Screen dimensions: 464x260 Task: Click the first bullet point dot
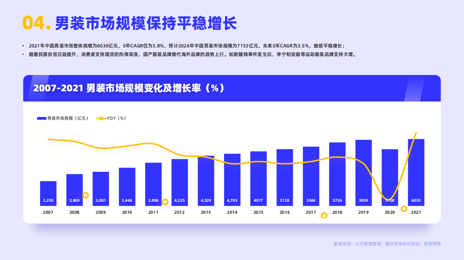point(22,45)
